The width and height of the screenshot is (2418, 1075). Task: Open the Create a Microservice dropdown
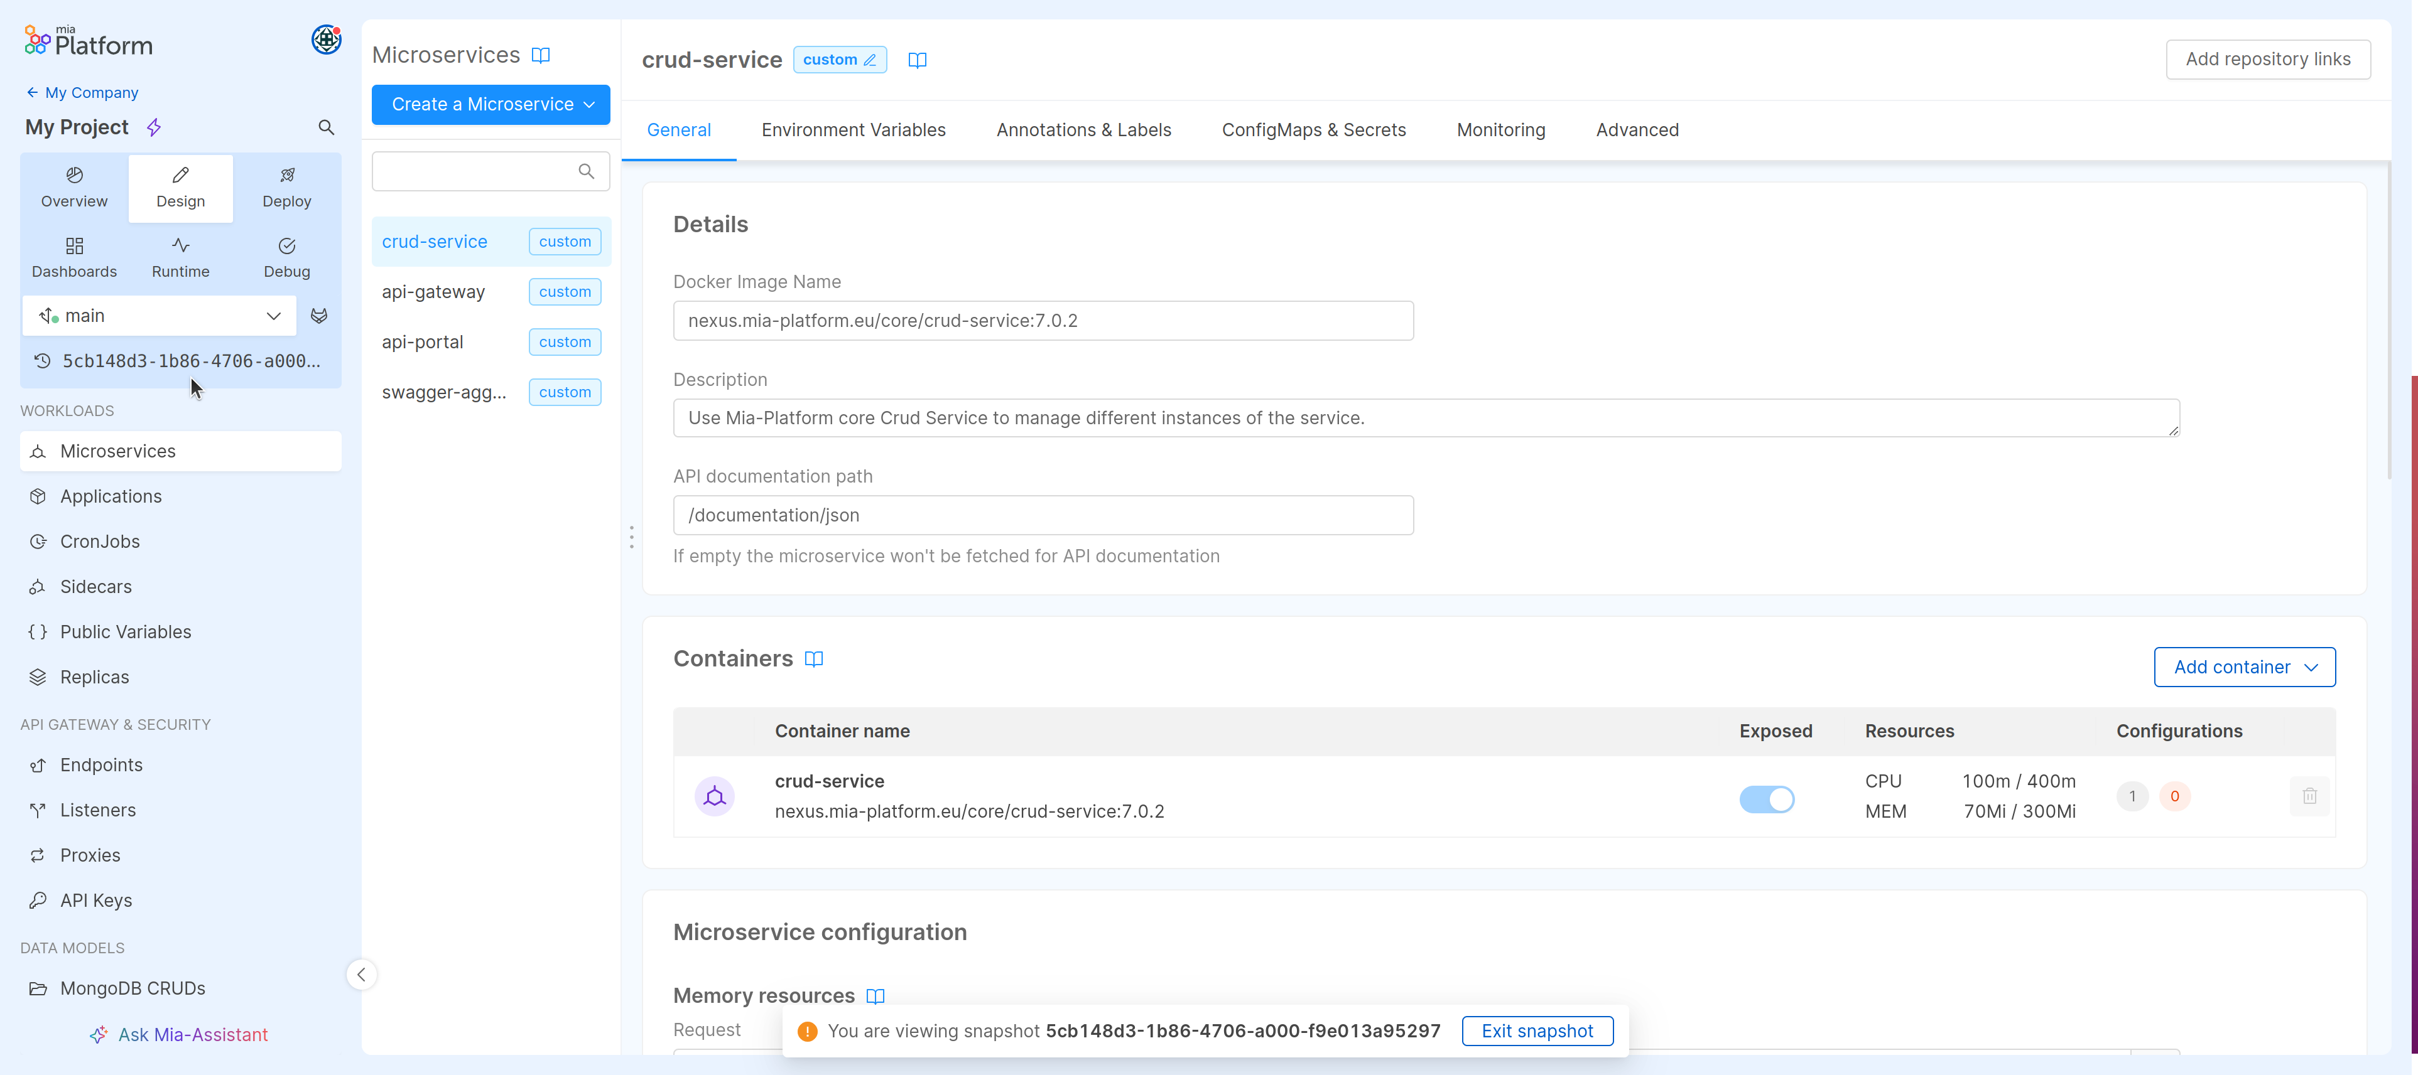[491, 104]
